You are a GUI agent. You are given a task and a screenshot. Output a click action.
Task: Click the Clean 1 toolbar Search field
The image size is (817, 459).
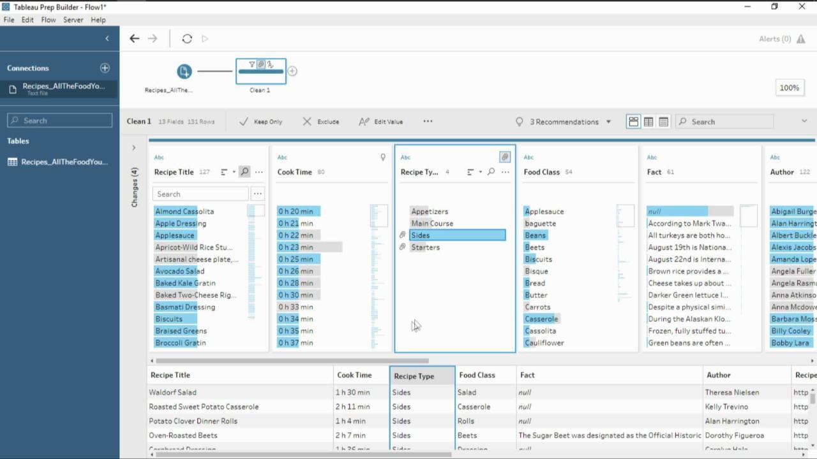click(724, 122)
